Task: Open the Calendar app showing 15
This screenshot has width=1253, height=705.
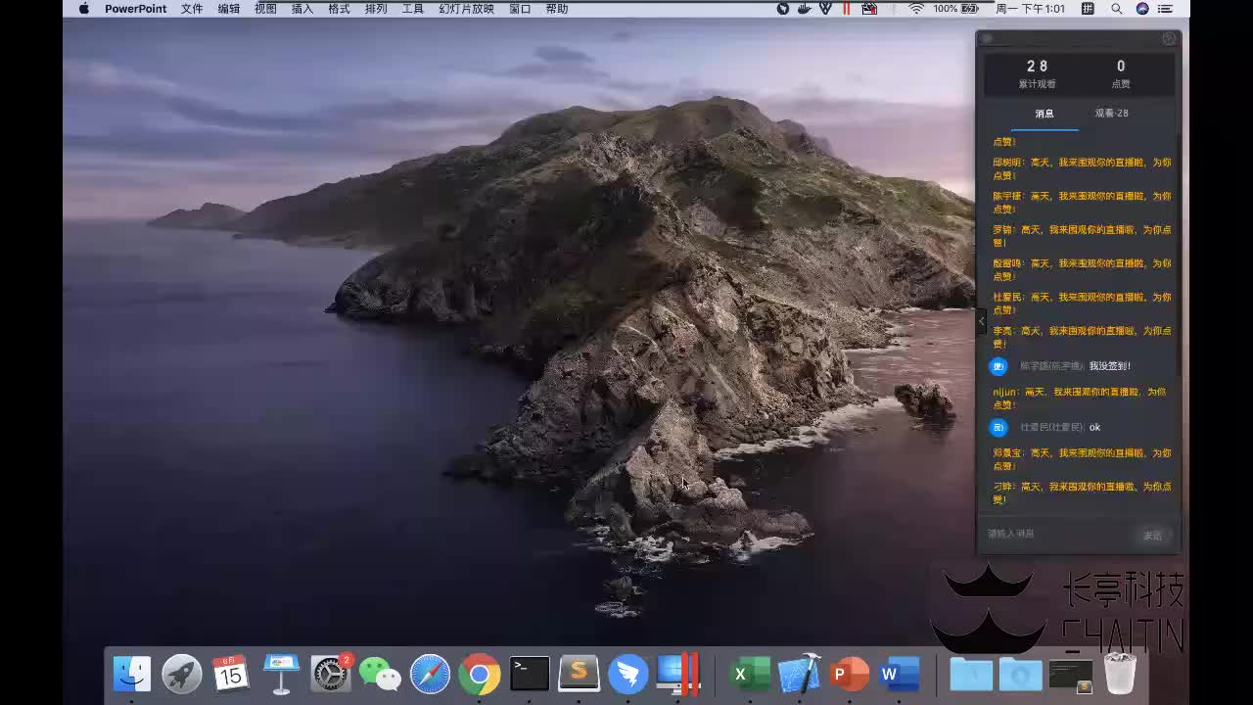Action: coord(231,674)
